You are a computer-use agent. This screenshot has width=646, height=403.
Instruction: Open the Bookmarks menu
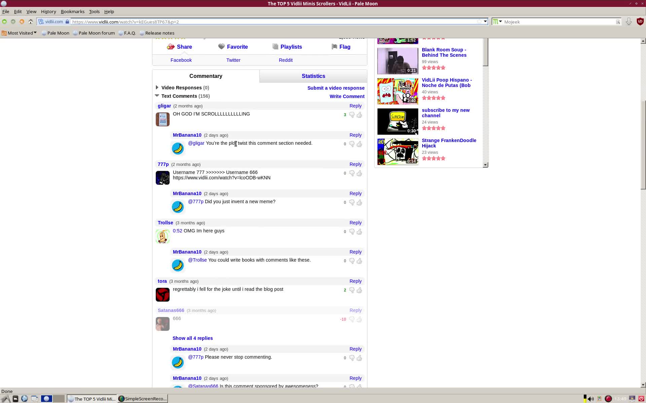coord(73,11)
